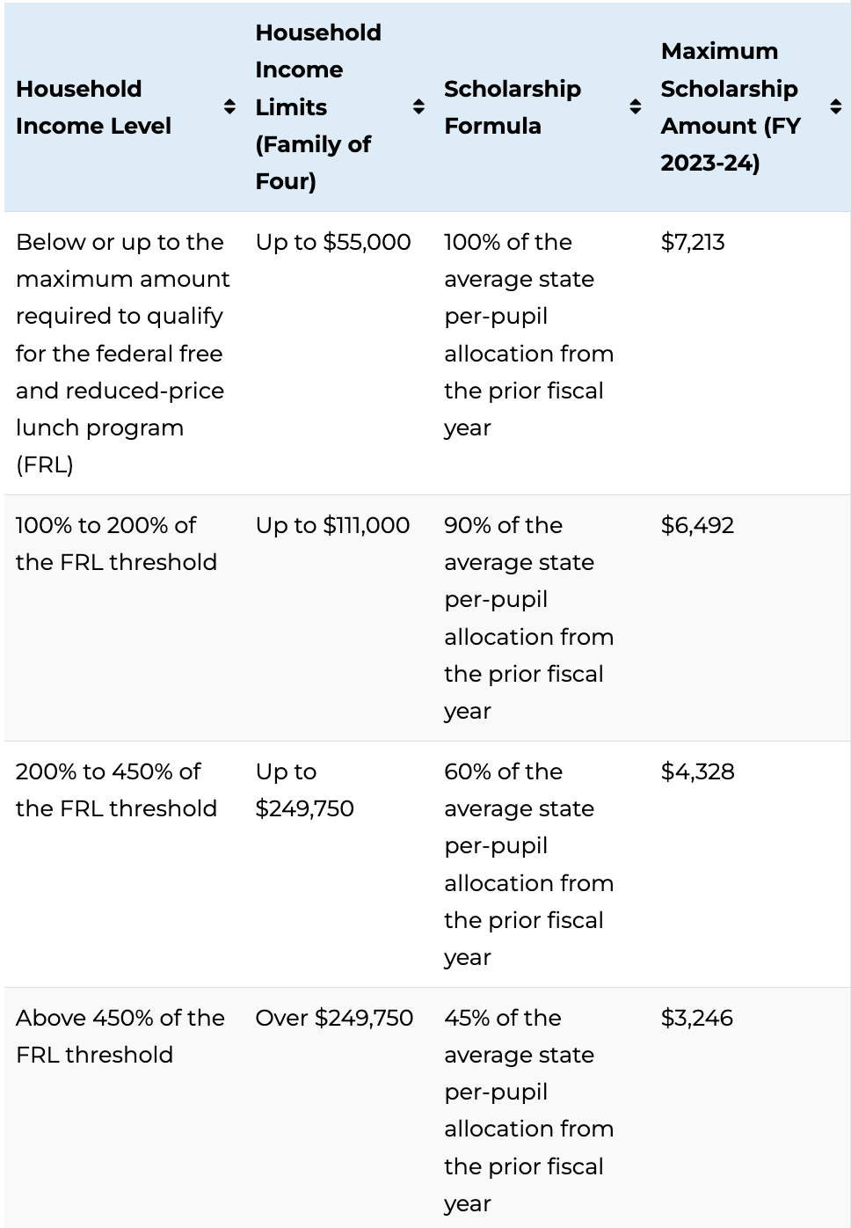
Task: Click the 'Up to $55,000' cell
Action: point(333,242)
